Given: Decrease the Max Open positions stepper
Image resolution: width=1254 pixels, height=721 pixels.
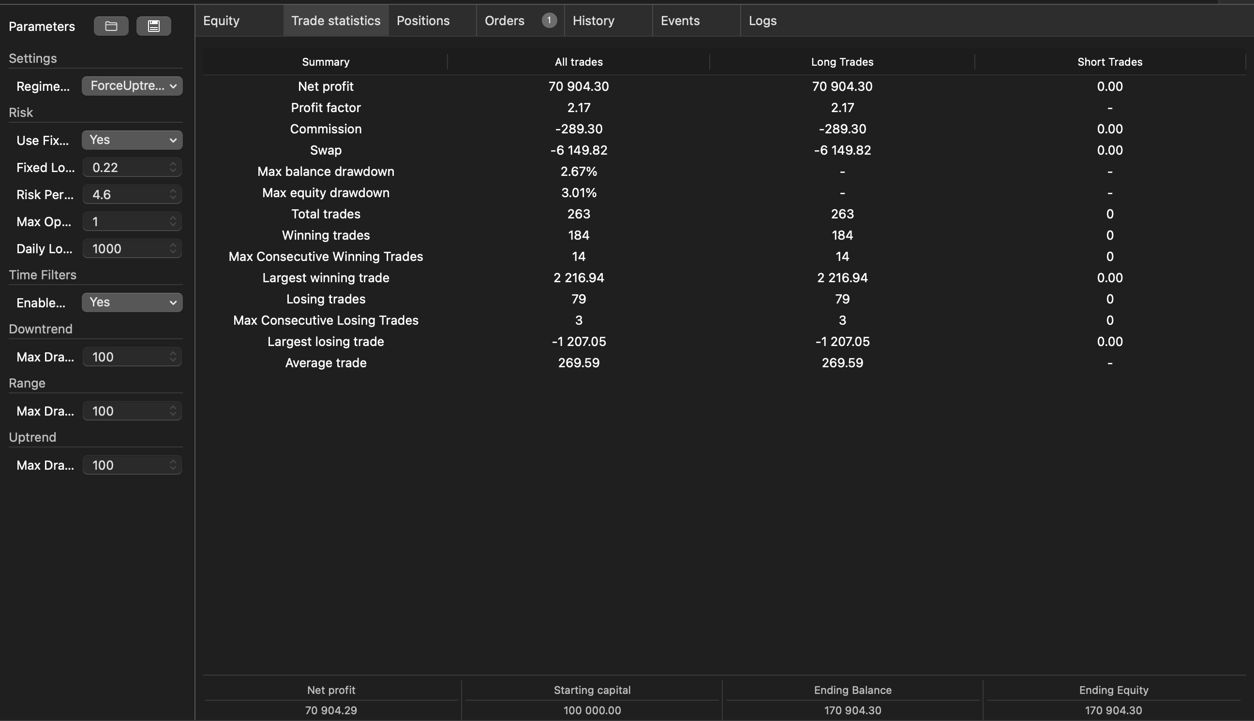Looking at the screenshot, I should pyautogui.click(x=173, y=224).
